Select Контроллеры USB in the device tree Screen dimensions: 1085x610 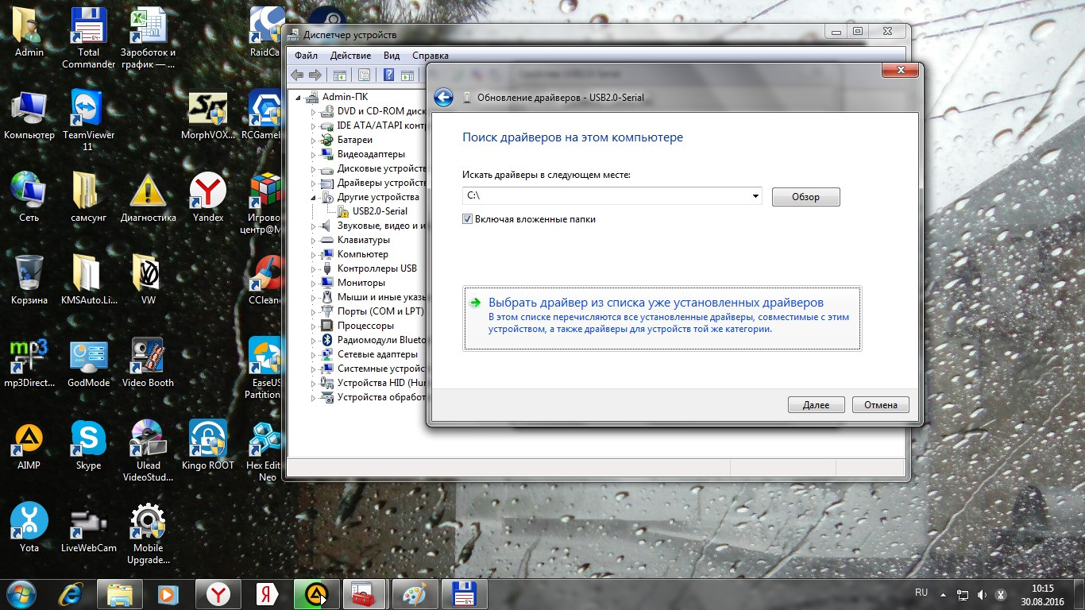[x=376, y=268]
